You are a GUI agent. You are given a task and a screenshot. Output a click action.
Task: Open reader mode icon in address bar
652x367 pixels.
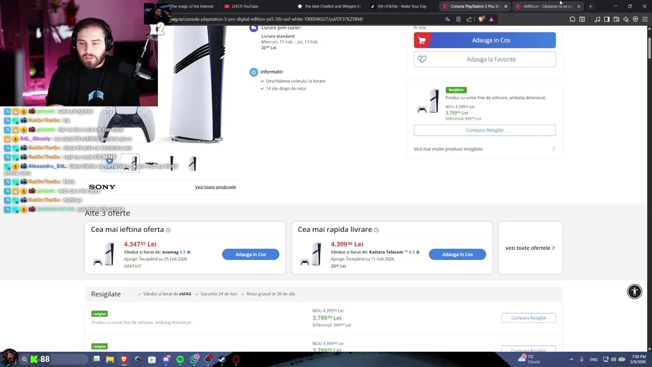tap(458, 19)
